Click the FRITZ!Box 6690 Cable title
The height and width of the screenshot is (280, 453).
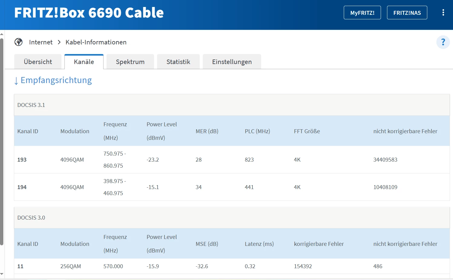(89, 13)
